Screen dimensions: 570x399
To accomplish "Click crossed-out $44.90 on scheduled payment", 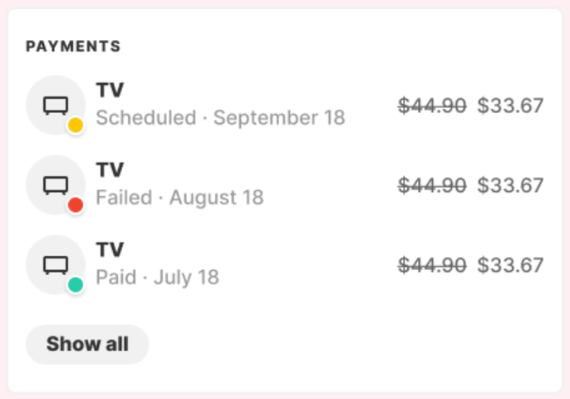I will pyautogui.click(x=432, y=106).
